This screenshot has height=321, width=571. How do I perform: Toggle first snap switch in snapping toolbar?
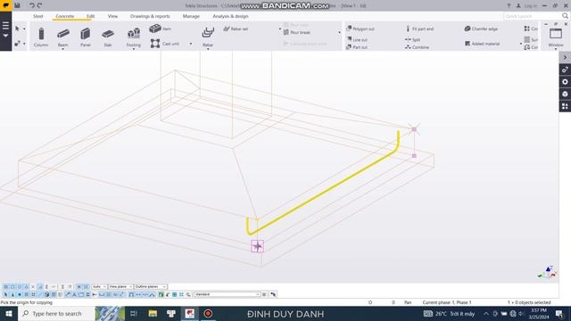(6, 287)
